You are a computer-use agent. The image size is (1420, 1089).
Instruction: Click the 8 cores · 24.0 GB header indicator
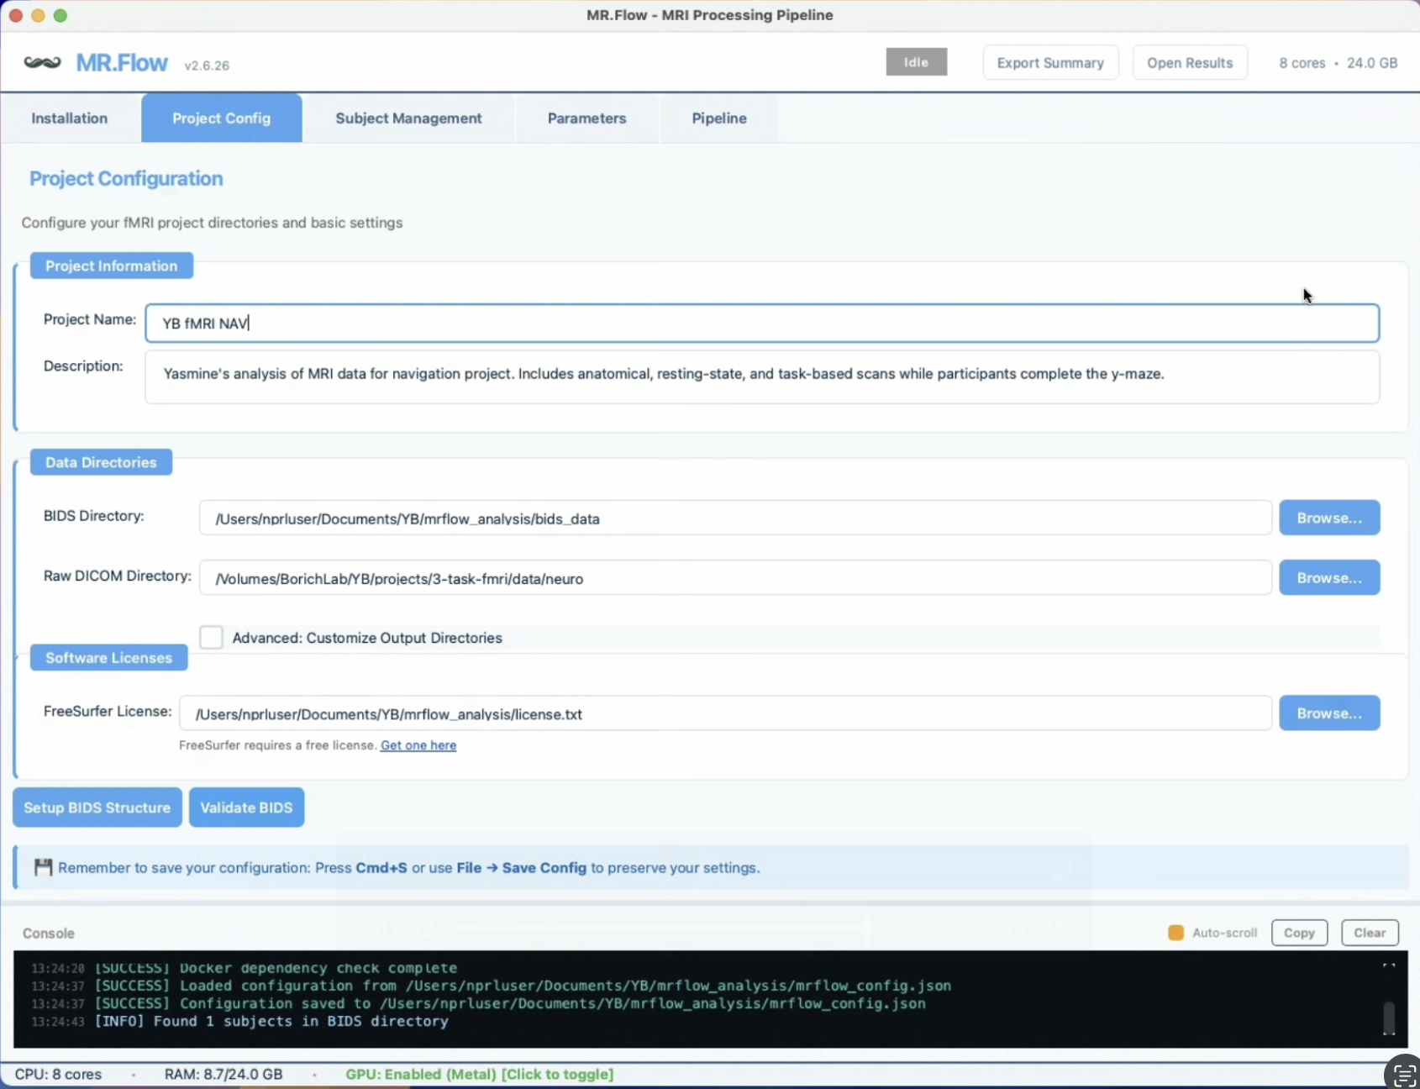tap(1338, 62)
